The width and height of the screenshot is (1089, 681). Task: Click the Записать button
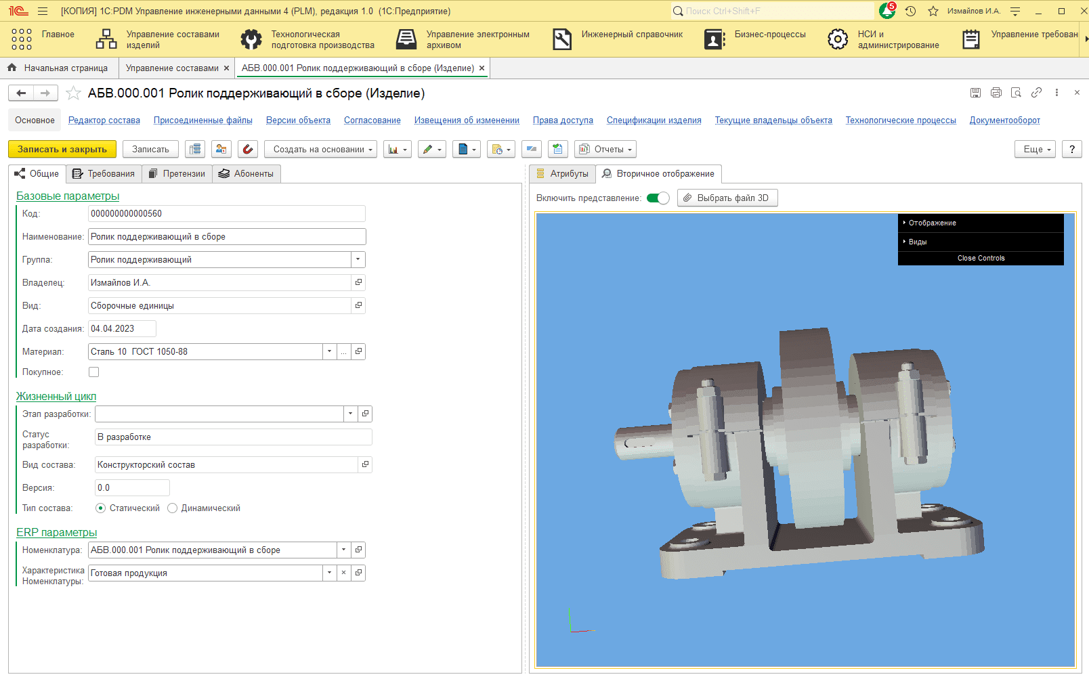tap(150, 149)
